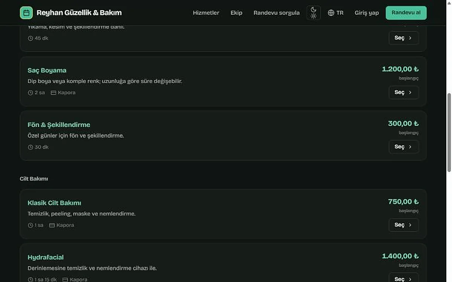The width and height of the screenshot is (452, 282).
Task: Click the clock icon beside 45 dk
Action: tap(31, 38)
